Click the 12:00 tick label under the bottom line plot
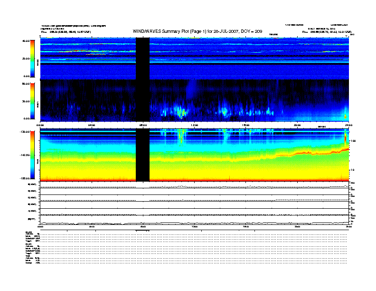The image size is (376, 291). point(195,226)
